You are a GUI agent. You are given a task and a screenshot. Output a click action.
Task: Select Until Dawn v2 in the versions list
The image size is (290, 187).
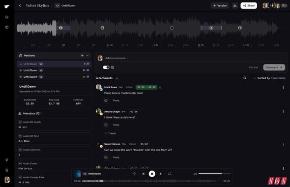pos(54,70)
